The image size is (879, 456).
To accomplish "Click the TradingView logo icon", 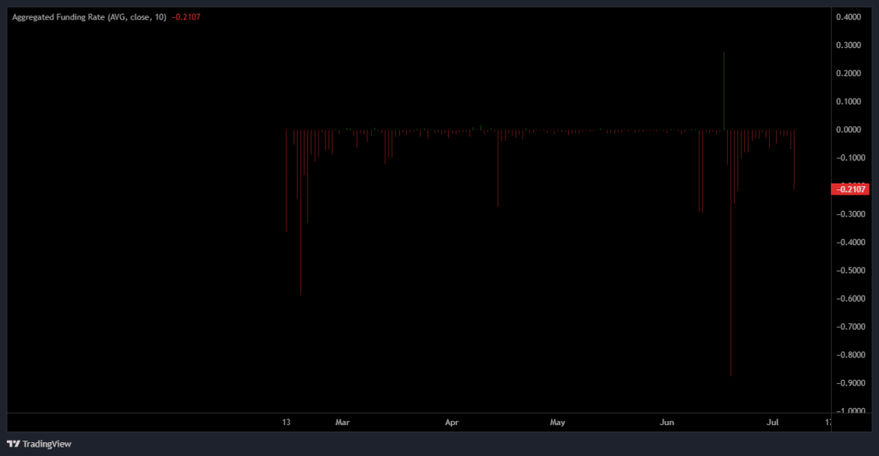I will coord(13,444).
